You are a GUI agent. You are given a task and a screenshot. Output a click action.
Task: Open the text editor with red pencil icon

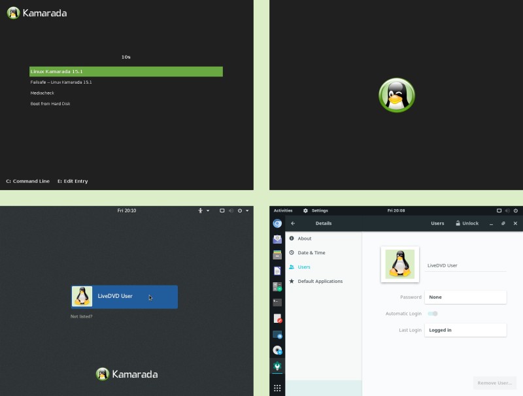(x=277, y=318)
